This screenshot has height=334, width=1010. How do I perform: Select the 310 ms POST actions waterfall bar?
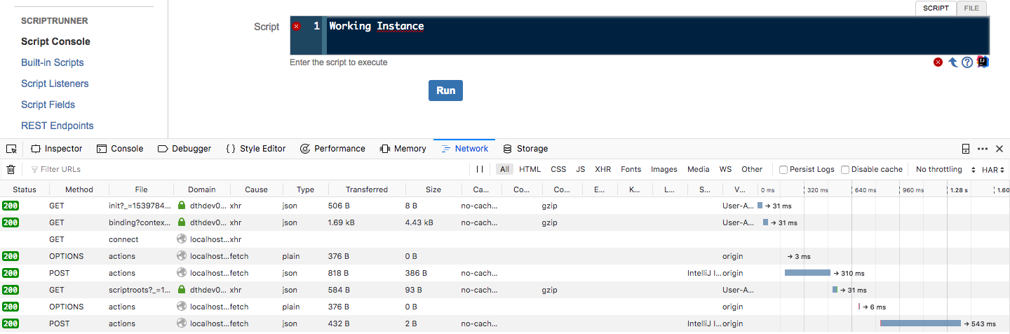coord(807,273)
